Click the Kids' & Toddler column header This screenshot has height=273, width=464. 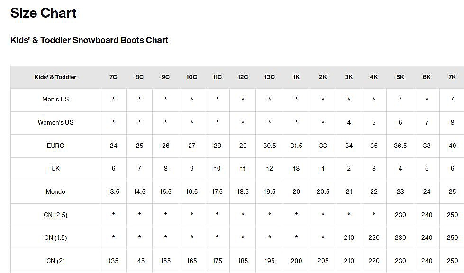click(55, 77)
